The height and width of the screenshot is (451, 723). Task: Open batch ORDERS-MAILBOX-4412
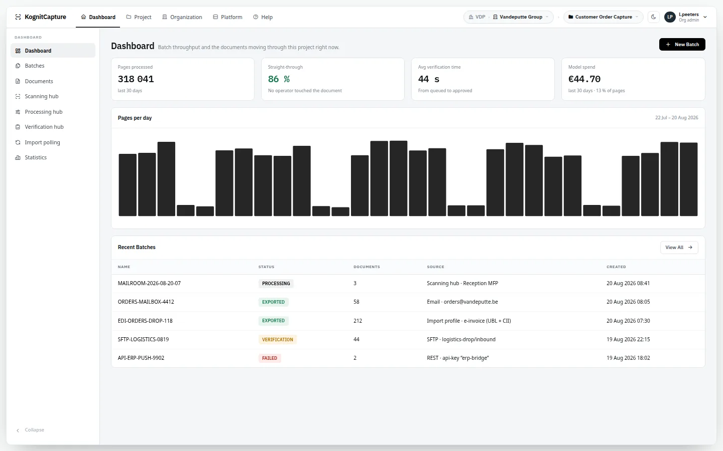146,302
